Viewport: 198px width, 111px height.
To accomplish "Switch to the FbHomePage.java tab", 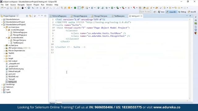I will pyautogui.click(x=58, y=16).
